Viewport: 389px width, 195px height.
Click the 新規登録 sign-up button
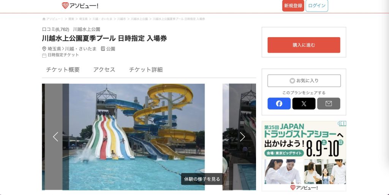(x=293, y=6)
